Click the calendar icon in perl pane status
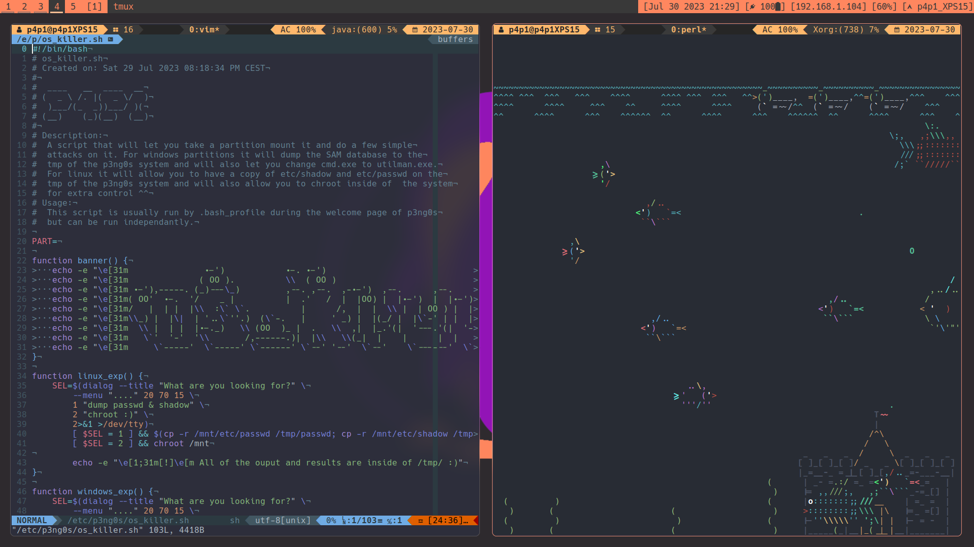This screenshot has height=547, width=974. (897, 30)
